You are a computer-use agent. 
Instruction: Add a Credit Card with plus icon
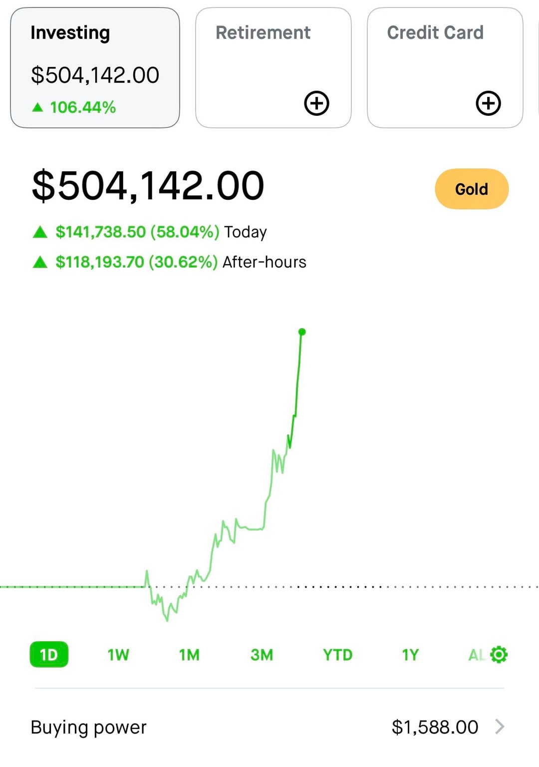(488, 103)
